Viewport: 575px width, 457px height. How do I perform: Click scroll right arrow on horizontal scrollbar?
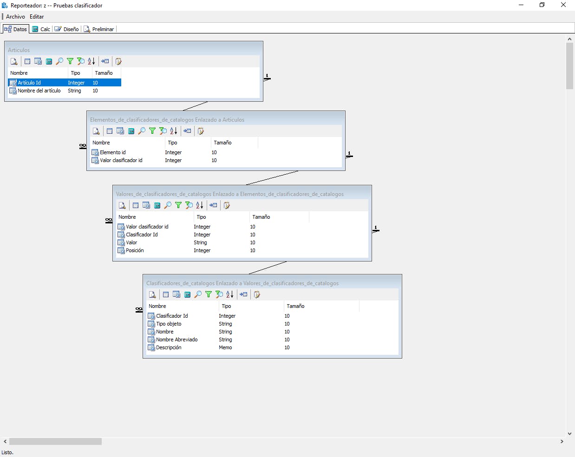pyautogui.click(x=562, y=441)
